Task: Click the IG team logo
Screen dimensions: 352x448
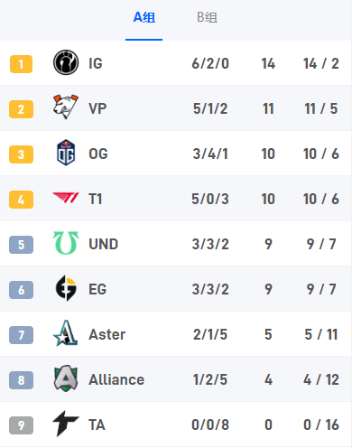Action: tap(66, 62)
